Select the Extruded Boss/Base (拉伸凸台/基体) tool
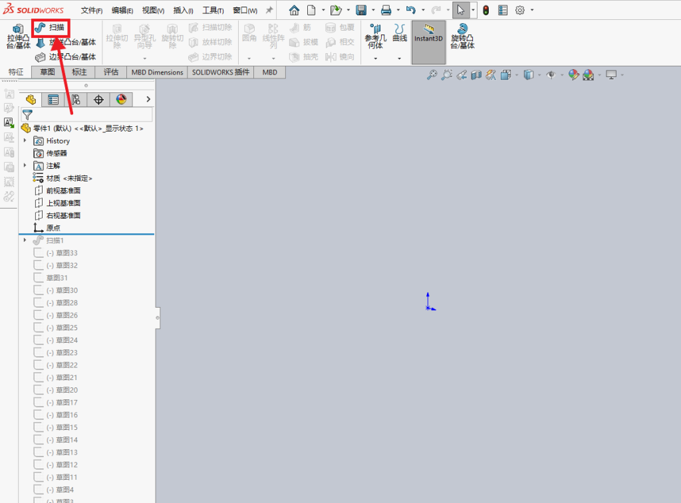This screenshot has width=681, height=503. (18, 36)
